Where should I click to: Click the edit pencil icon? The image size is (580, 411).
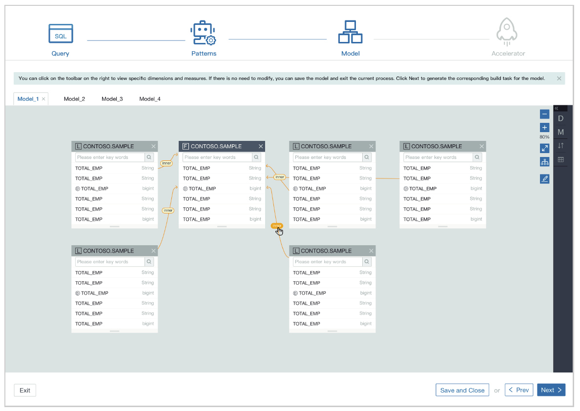[544, 179]
